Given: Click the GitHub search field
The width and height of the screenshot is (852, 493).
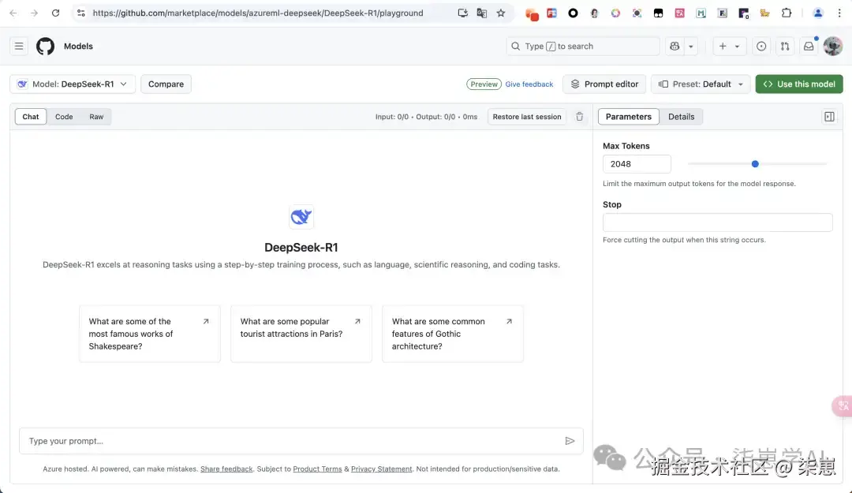Looking at the screenshot, I should pos(583,47).
